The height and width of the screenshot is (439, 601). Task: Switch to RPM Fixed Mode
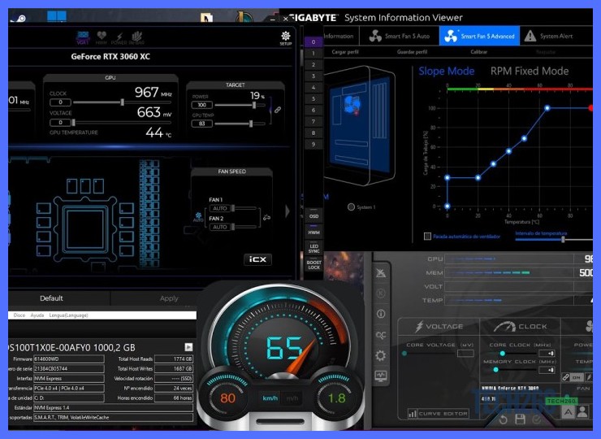point(530,71)
